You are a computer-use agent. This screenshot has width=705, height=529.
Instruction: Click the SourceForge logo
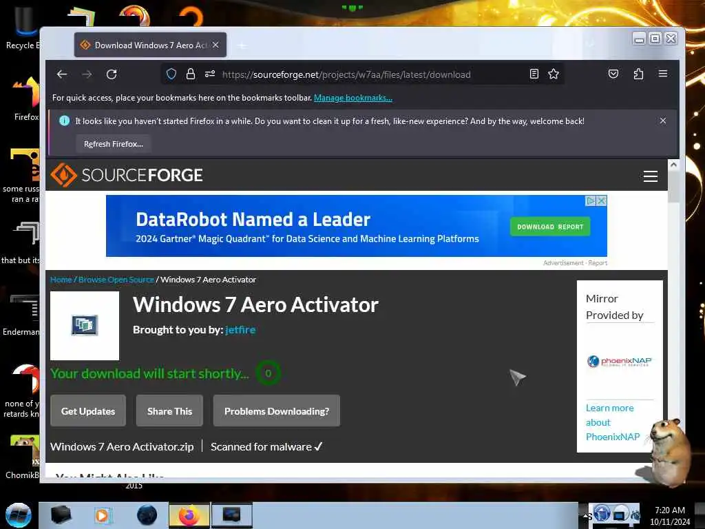pyautogui.click(x=127, y=175)
